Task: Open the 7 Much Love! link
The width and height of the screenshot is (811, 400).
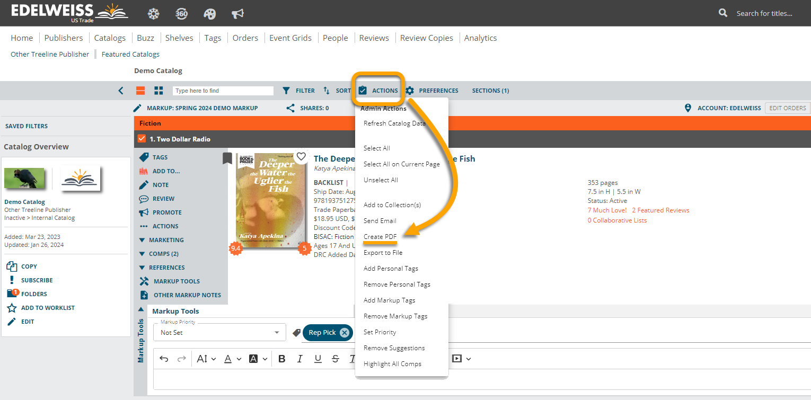Action: tap(607, 210)
